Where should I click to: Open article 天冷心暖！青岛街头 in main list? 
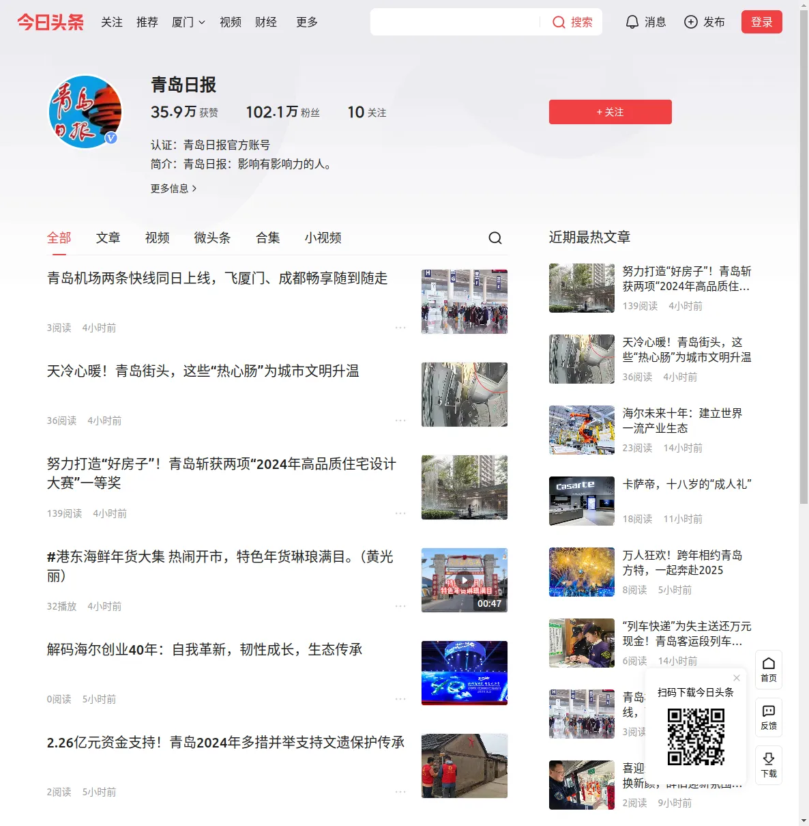click(203, 371)
